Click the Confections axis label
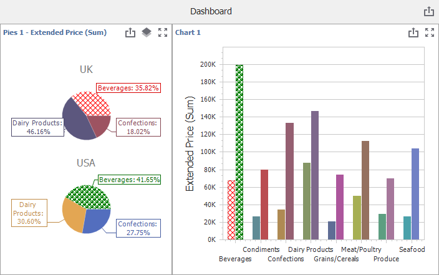439x275 pixels. tap(286, 259)
